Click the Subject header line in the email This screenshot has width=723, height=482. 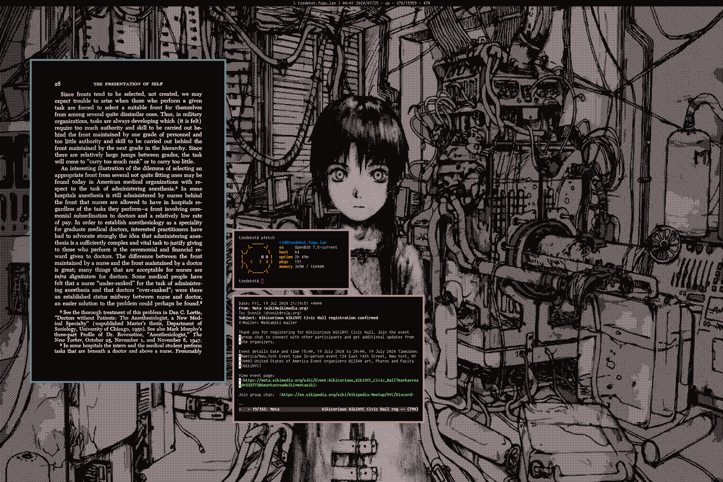(x=308, y=318)
